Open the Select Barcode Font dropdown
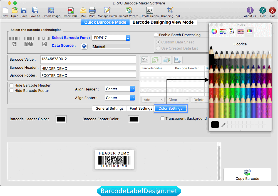Image resolution: width=278 pixels, height=196 pixels. (111, 38)
